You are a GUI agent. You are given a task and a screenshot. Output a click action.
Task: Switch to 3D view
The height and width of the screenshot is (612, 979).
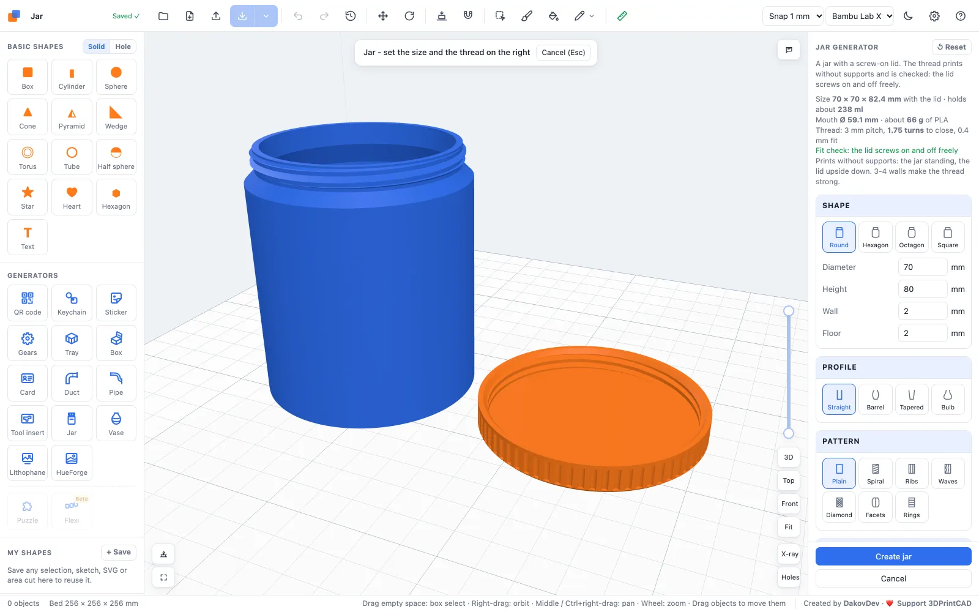coord(789,457)
